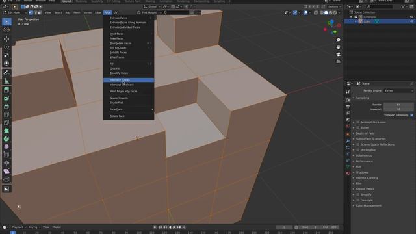Select the Knife tool
The height and width of the screenshot is (234, 416).
pos(6,122)
